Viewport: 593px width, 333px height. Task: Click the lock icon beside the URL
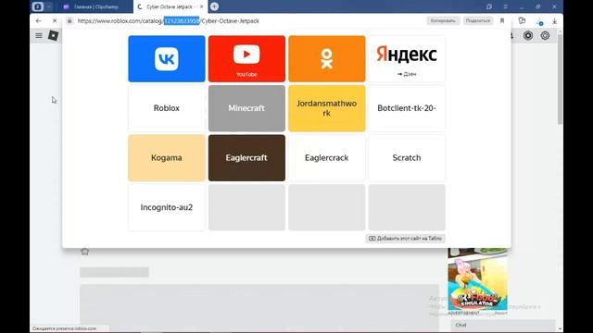[69, 21]
